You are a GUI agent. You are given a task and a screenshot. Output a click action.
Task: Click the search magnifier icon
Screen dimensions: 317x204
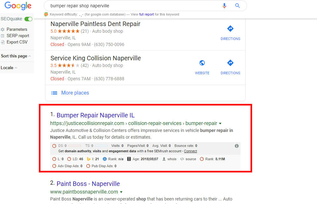pos(238,6)
